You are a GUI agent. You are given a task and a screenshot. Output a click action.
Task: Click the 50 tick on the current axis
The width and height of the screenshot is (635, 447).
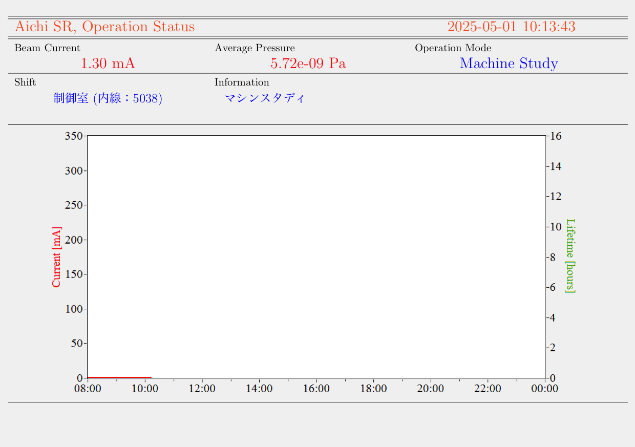coord(77,344)
